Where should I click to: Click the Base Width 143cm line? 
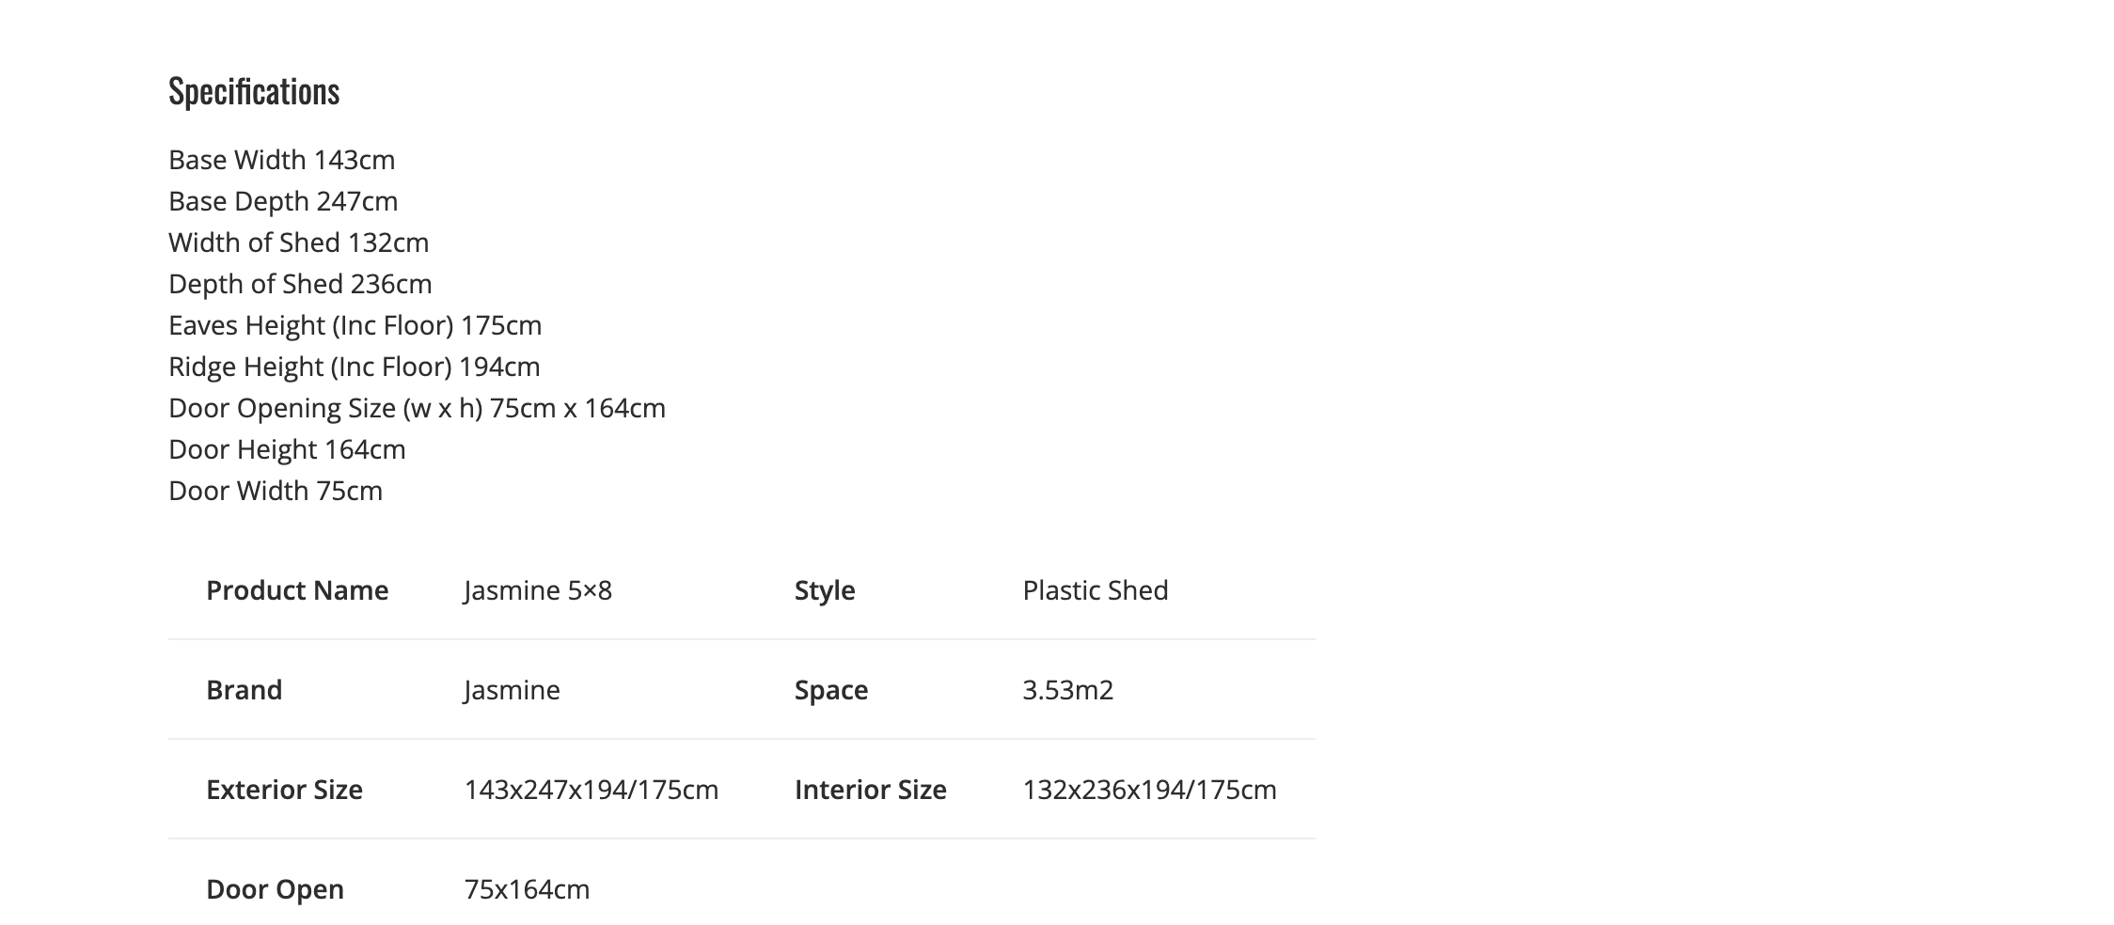click(x=281, y=160)
